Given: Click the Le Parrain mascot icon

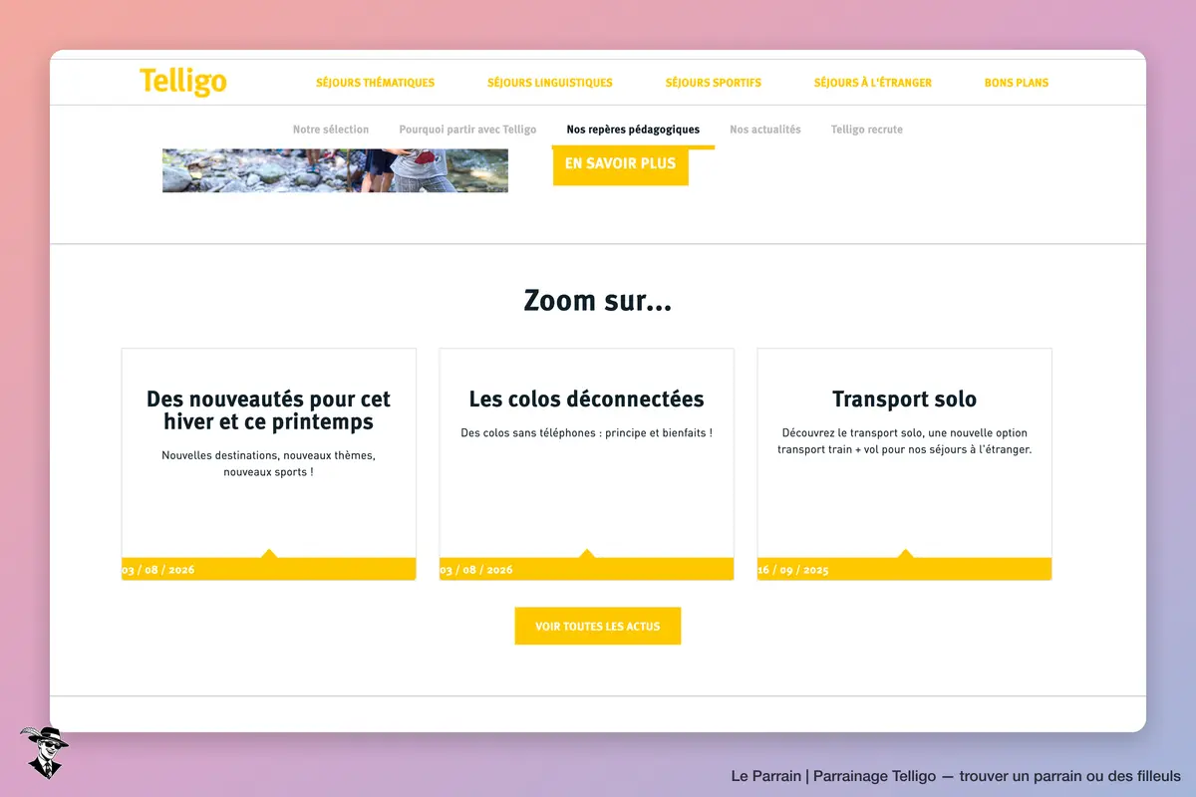Looking at the screenshot, I should 44,752.
